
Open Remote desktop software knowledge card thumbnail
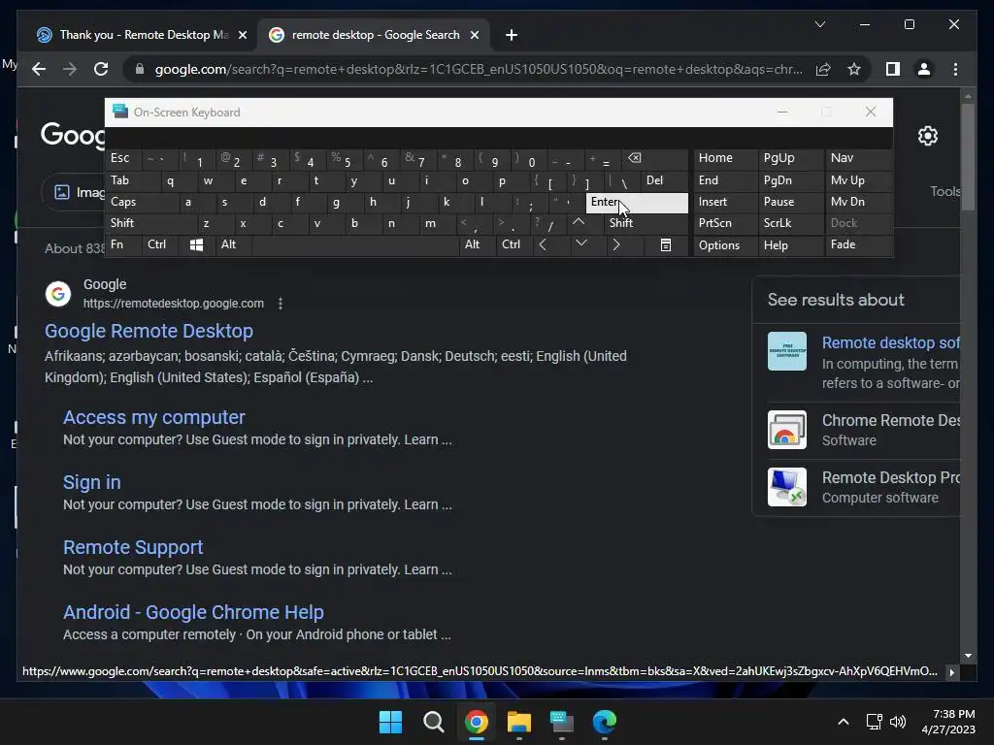pyautogui.click(x=786, y=351)
